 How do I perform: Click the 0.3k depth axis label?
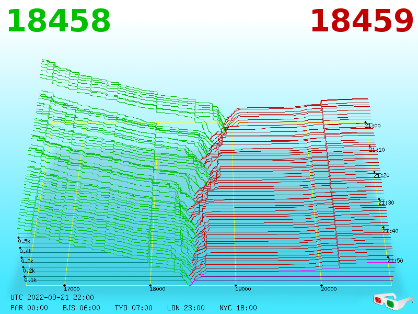(27, 261)
